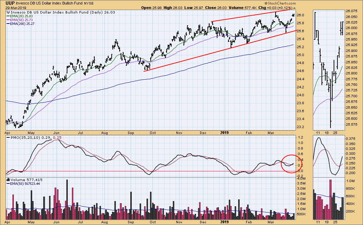The image size is (363, 225).
Task: Click the upper red trendline on price chart
Action: click(252, 16)
